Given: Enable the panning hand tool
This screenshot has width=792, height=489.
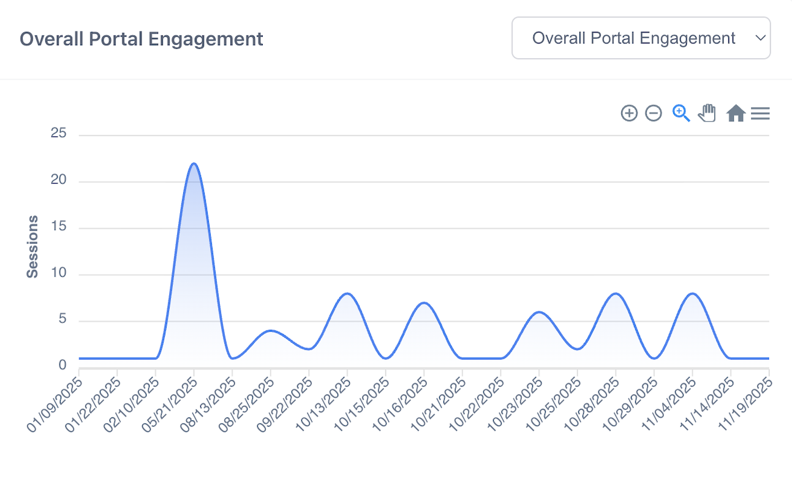Looking at the screenshot, I should 707,113.
